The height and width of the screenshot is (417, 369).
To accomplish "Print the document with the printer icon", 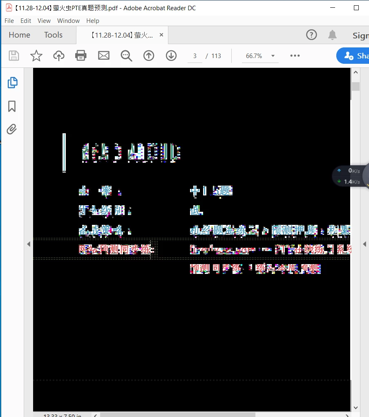I will pyautogui.click(x=81, y=56).
